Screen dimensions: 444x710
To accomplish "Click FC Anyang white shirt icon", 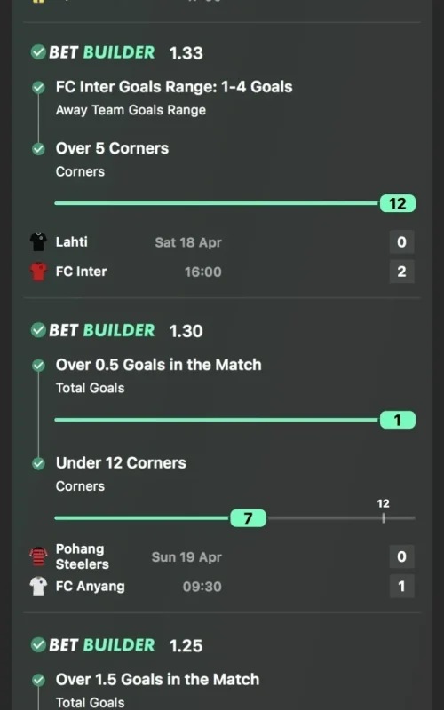I will [x=38, y=586].
